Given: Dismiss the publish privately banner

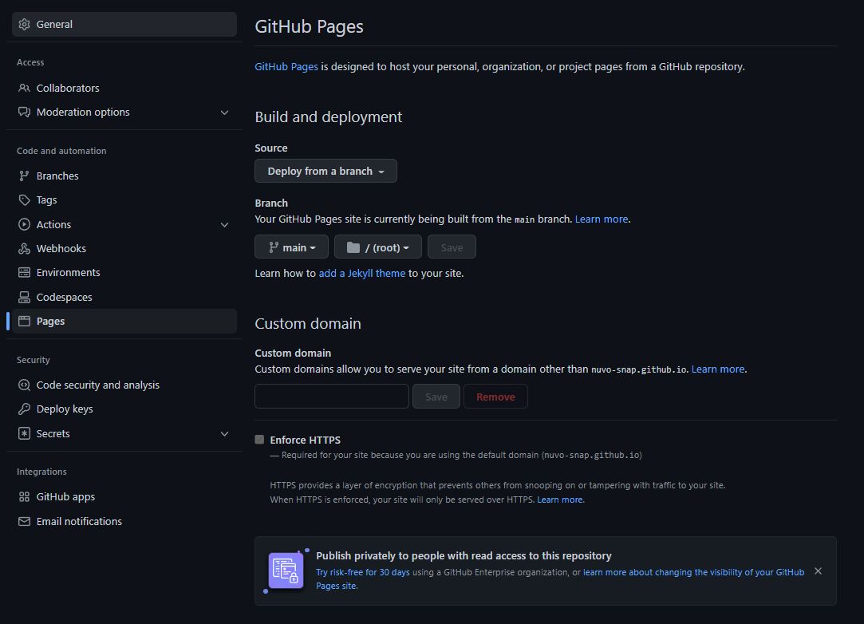Looking at the screenshot, I should [819, 571].
